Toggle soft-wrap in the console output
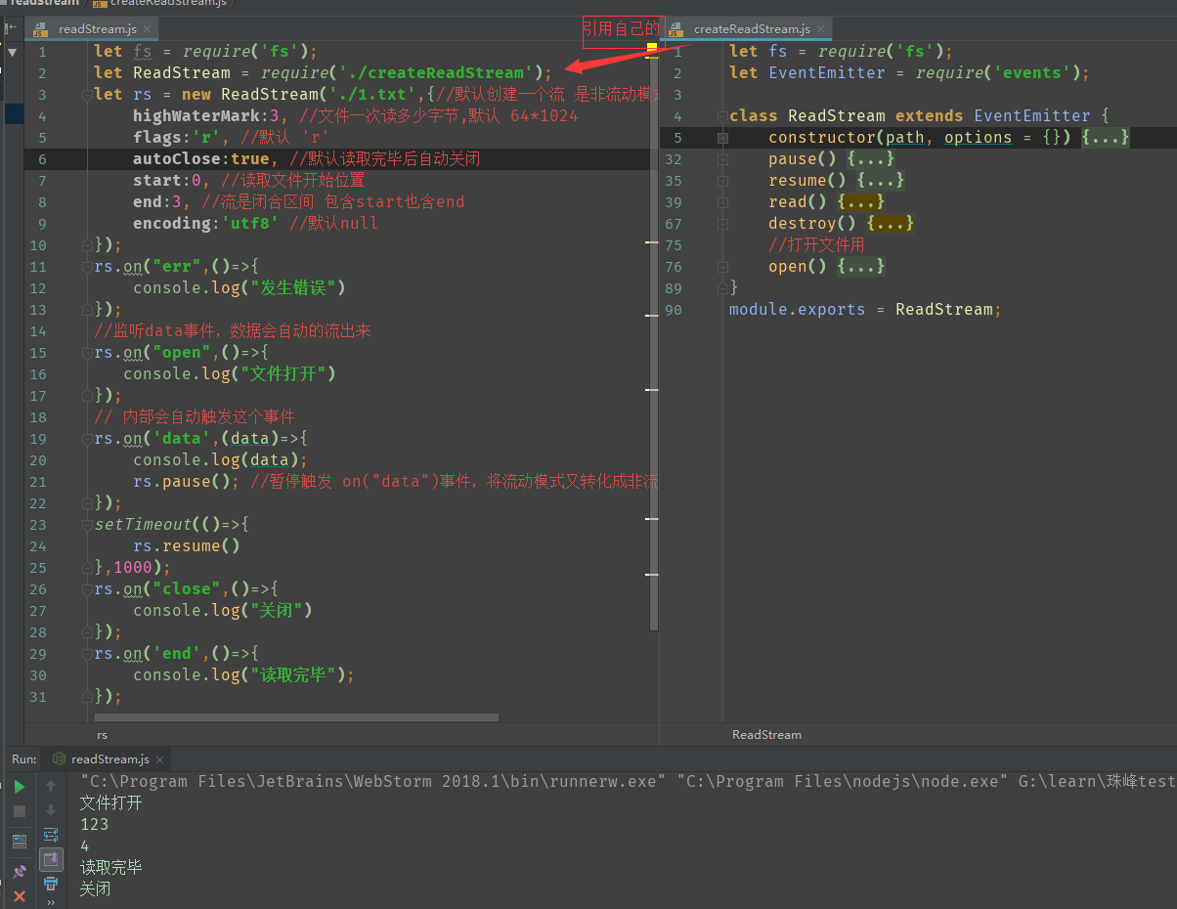The image size is (1177, 909). click(x=51, y=835)
